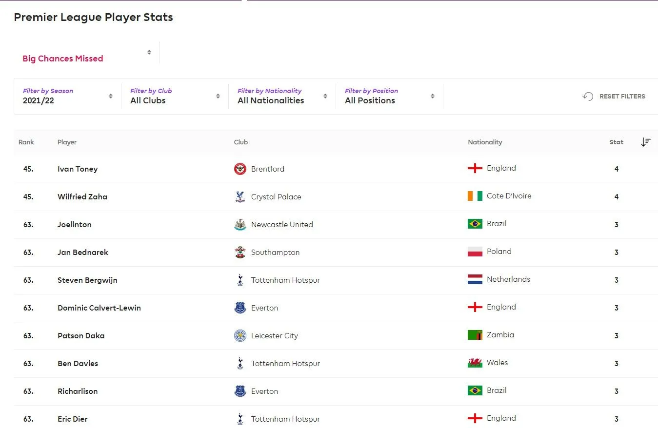Open the Filter by Nationality dropdown
This screenshot has height=428, width=658.
[x=282, y=96]
